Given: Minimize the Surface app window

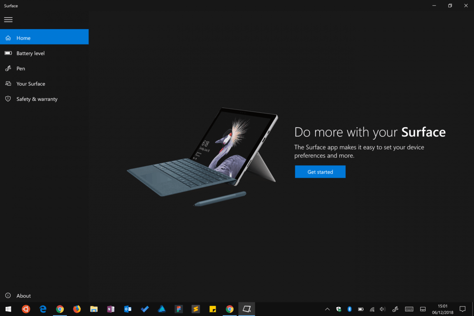Looking at the screenshot, I should pyautogui.click(x=434, y=5).
